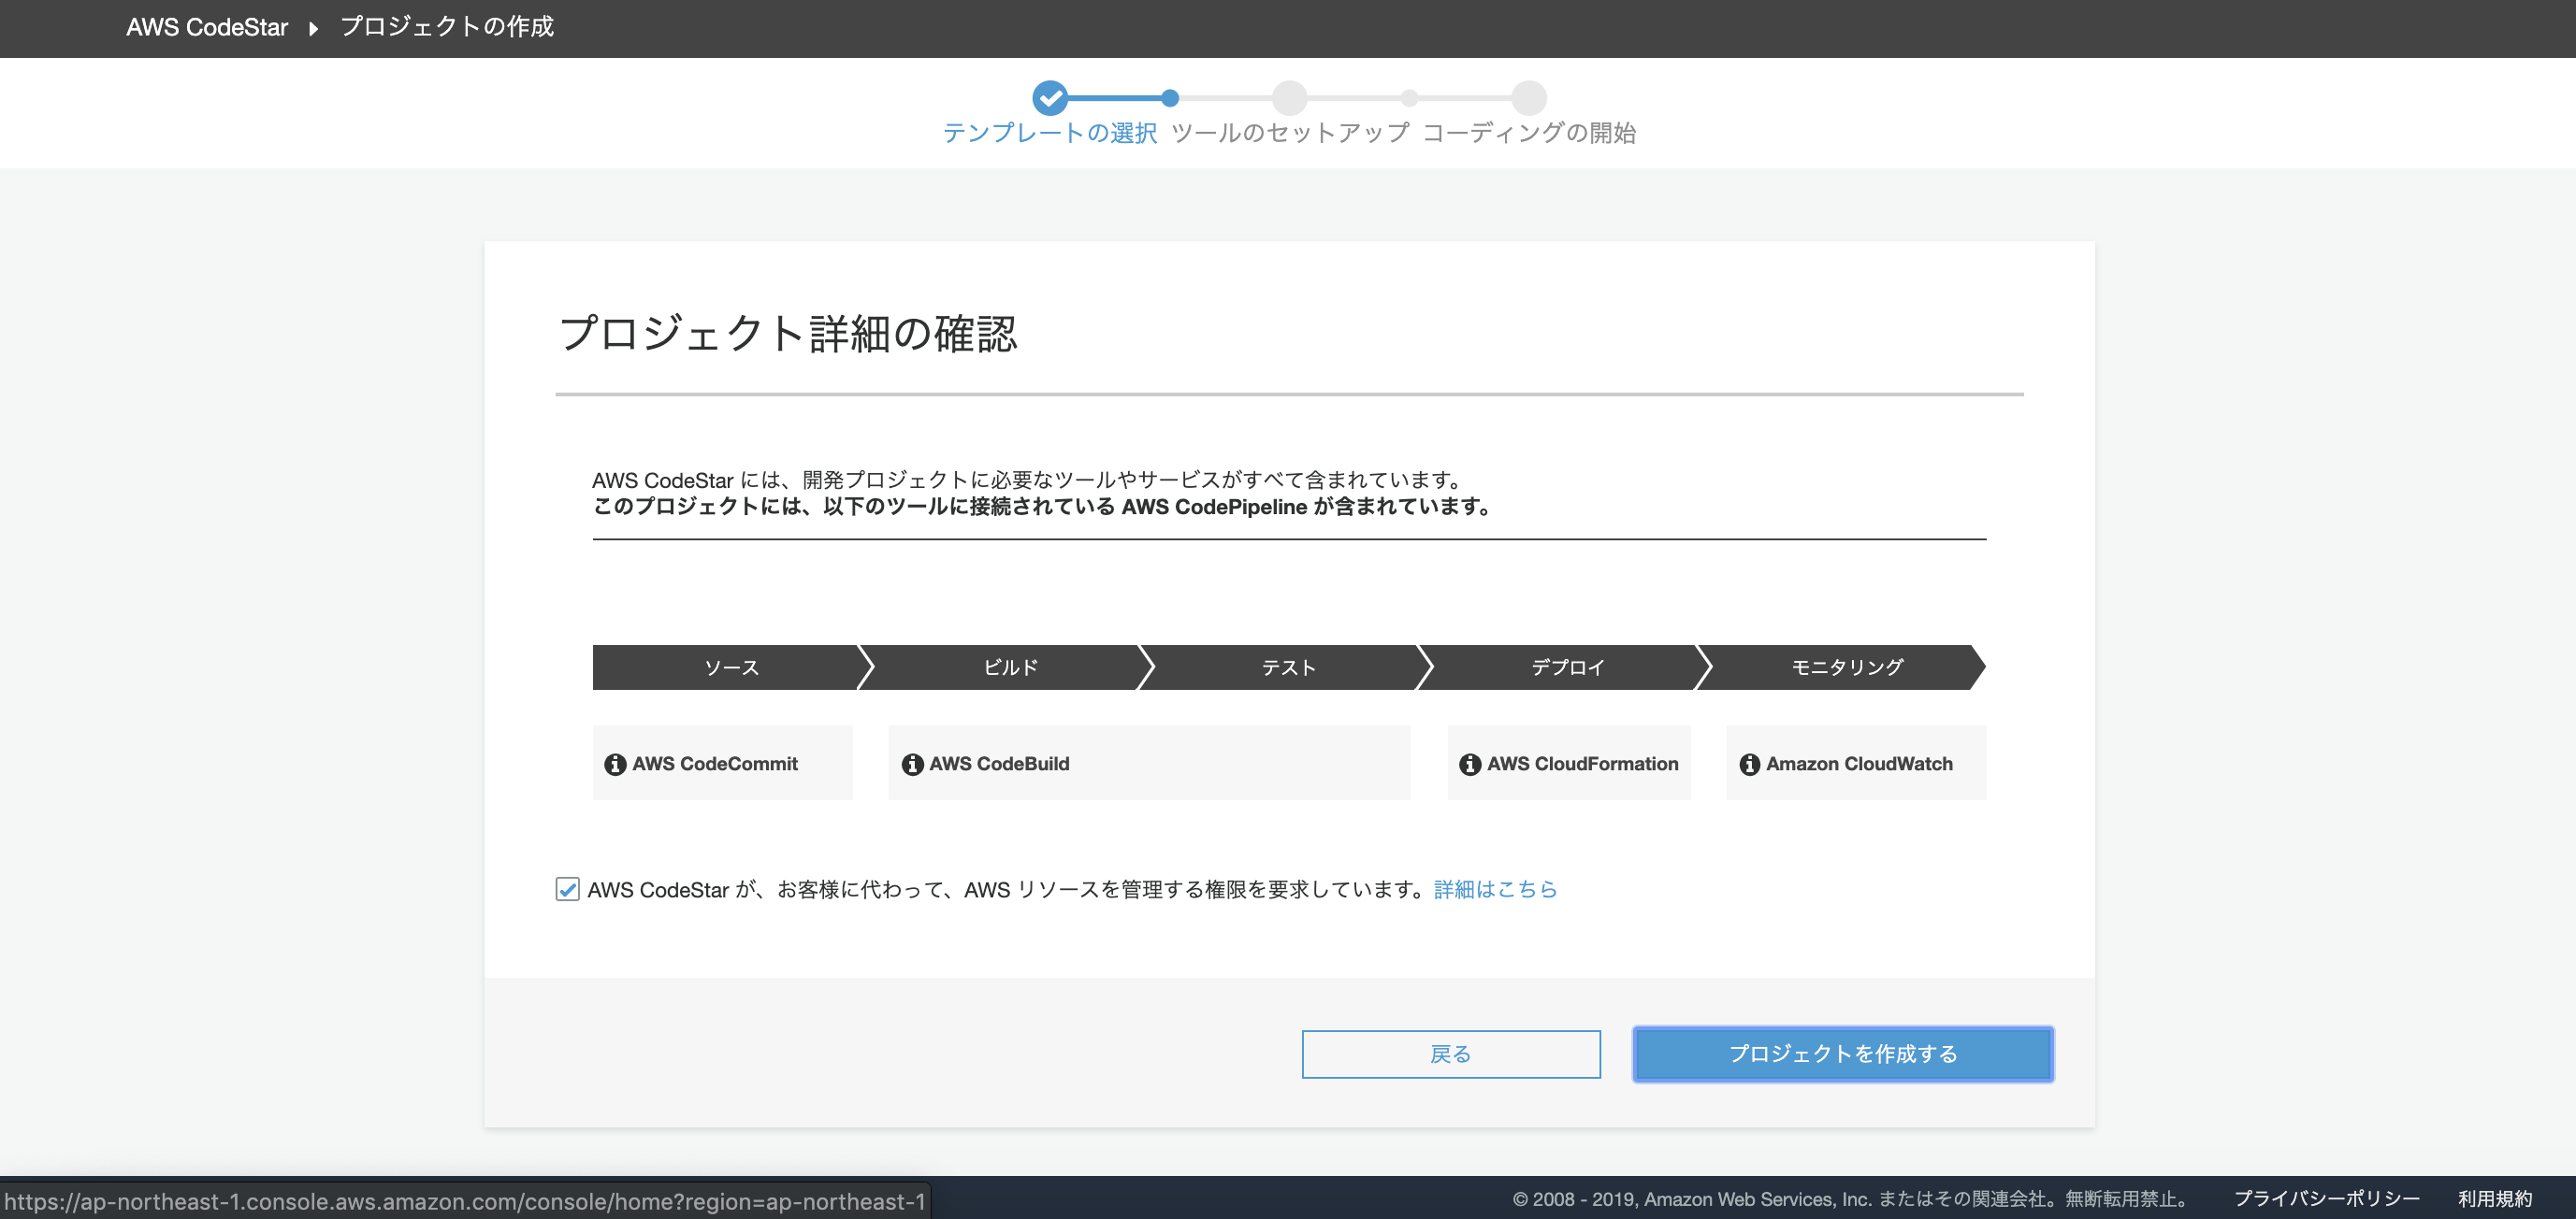Click プロジェクトを作成する button
This screenshot has height=1219, width=2576.
click(1843, 1054)
